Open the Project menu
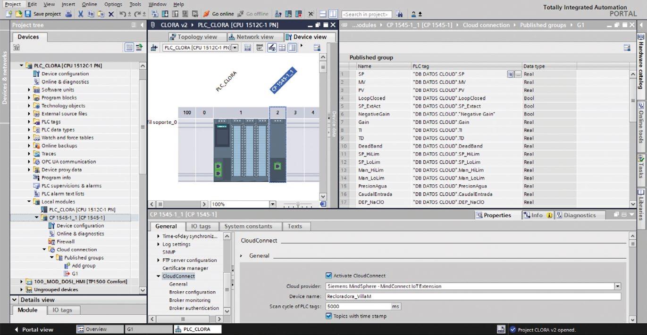This screenshot has height=335, width=647. 13,4
